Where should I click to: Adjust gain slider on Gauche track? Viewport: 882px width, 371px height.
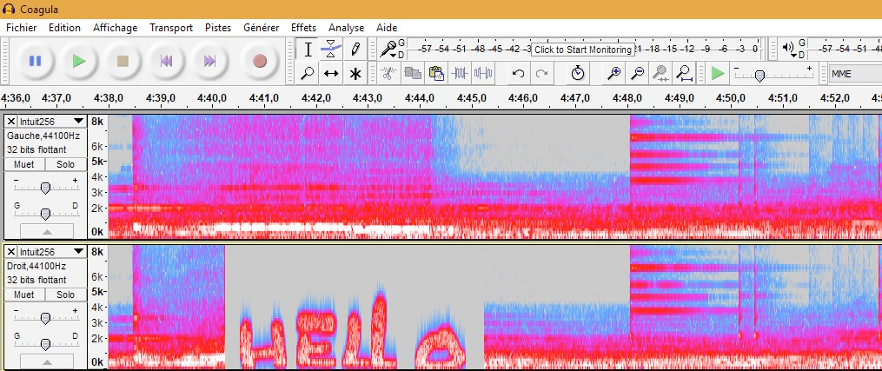pyautogui.click(x=45, y=189)
